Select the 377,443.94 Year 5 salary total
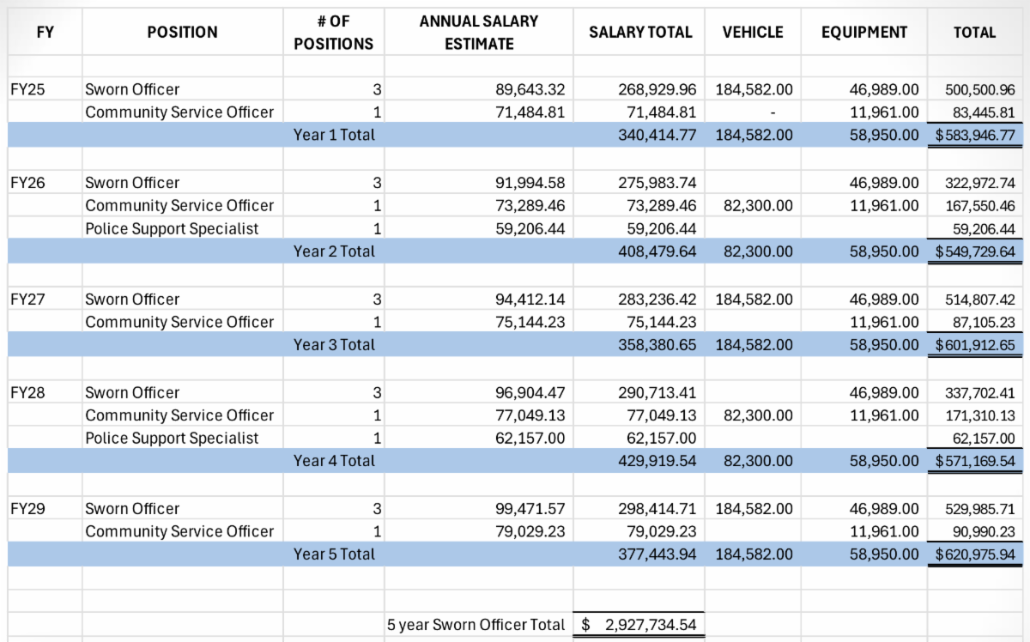The width and height of the screenshot is (1030, 642). pyautogui.click(x=657, y=554)
